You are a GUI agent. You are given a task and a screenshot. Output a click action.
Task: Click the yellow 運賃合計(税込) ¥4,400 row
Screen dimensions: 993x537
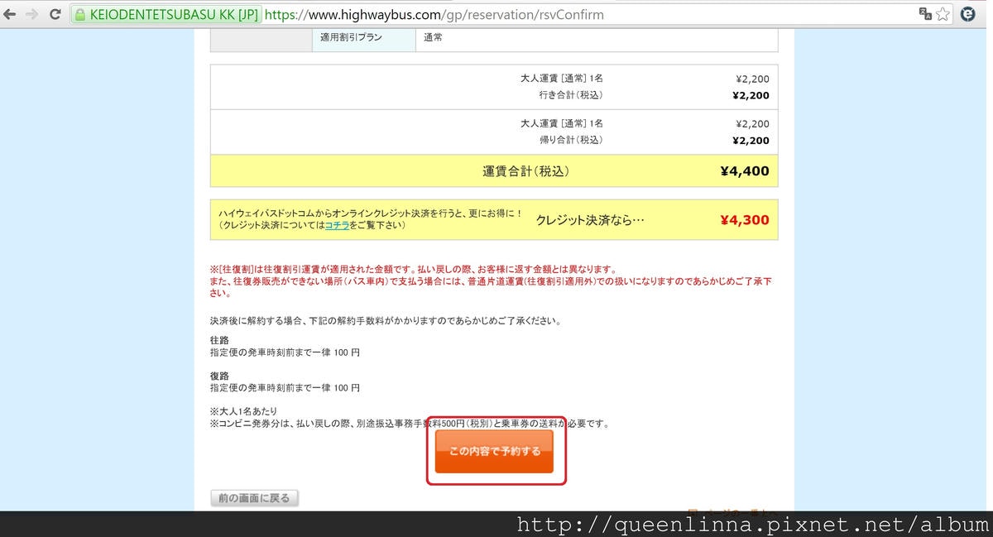[494, 171]
